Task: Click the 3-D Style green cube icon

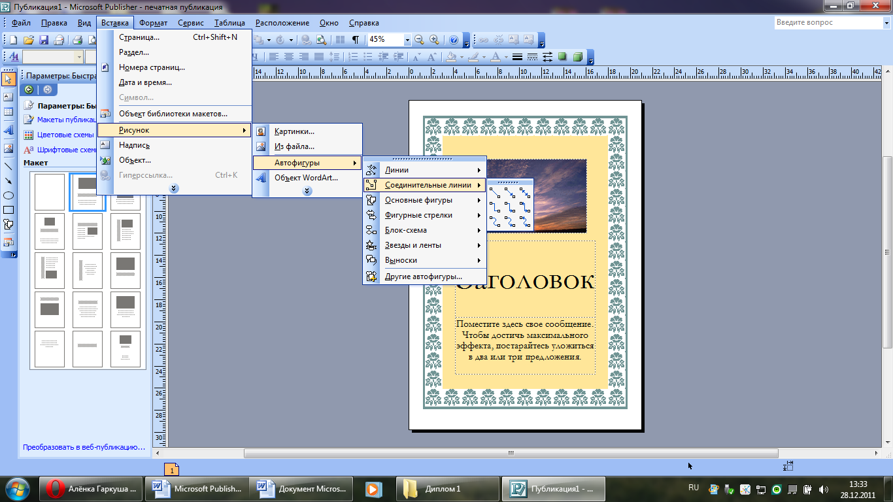Action: click(577, 57)
